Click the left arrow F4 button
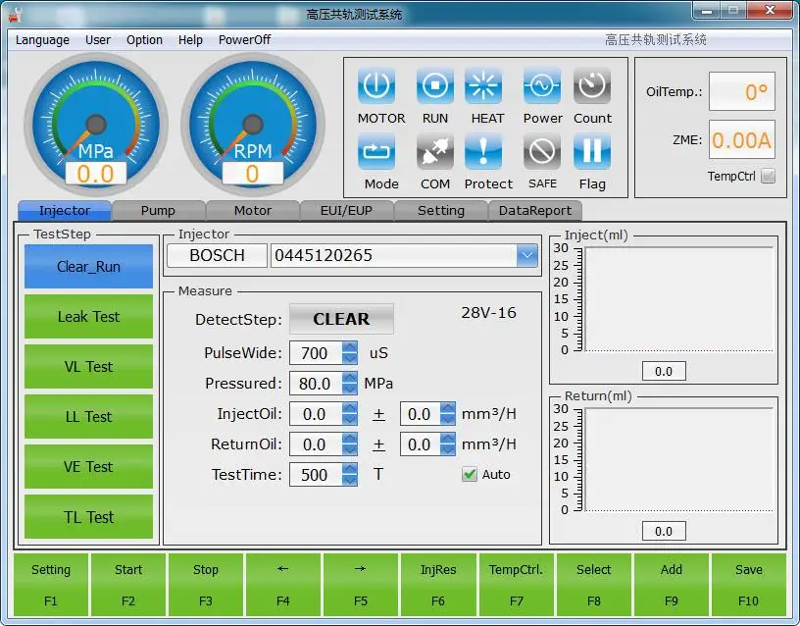The image size is (800, 626). click(x=283, y=585)
